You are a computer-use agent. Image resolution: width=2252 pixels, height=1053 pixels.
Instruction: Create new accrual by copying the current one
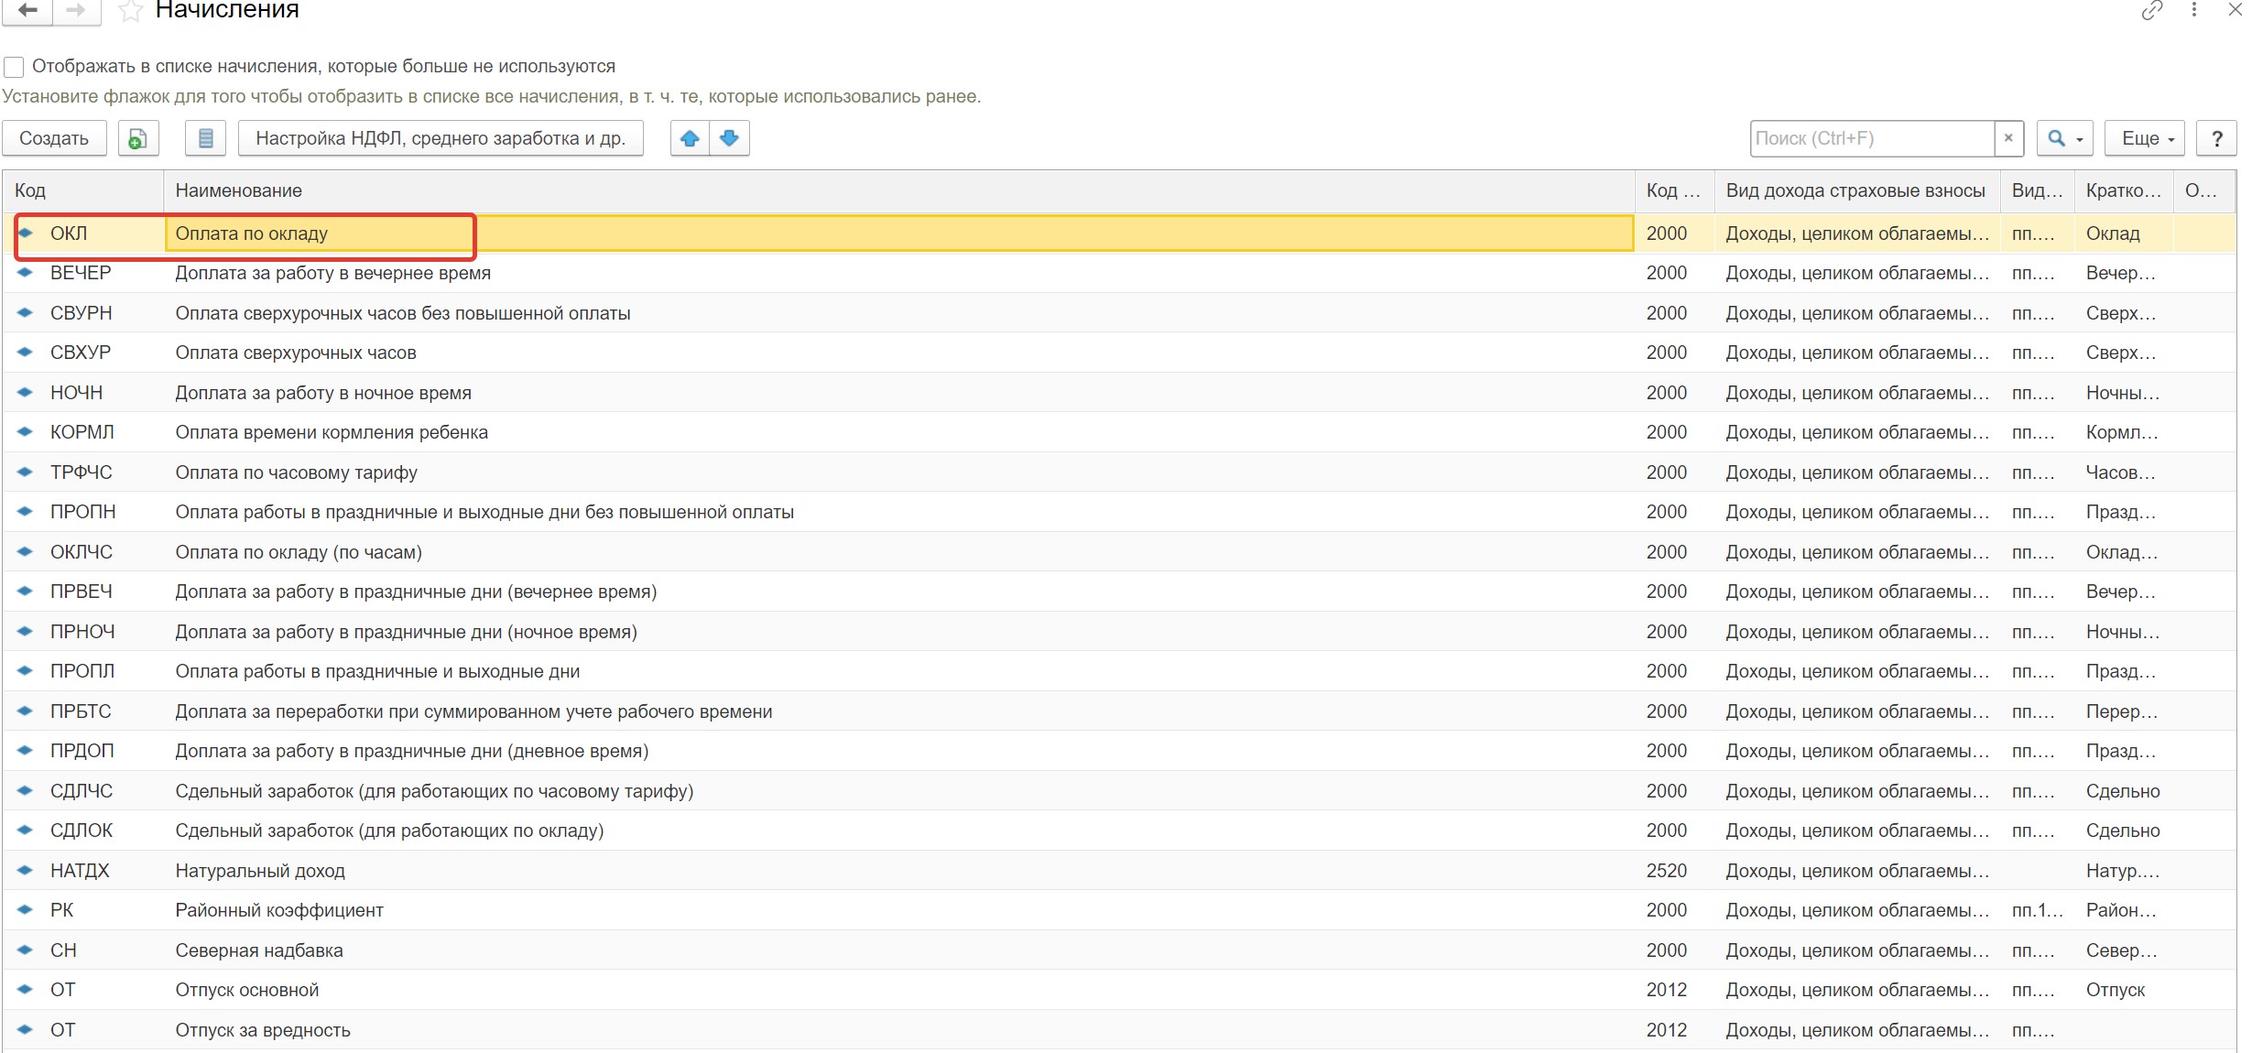click(138, 138)
